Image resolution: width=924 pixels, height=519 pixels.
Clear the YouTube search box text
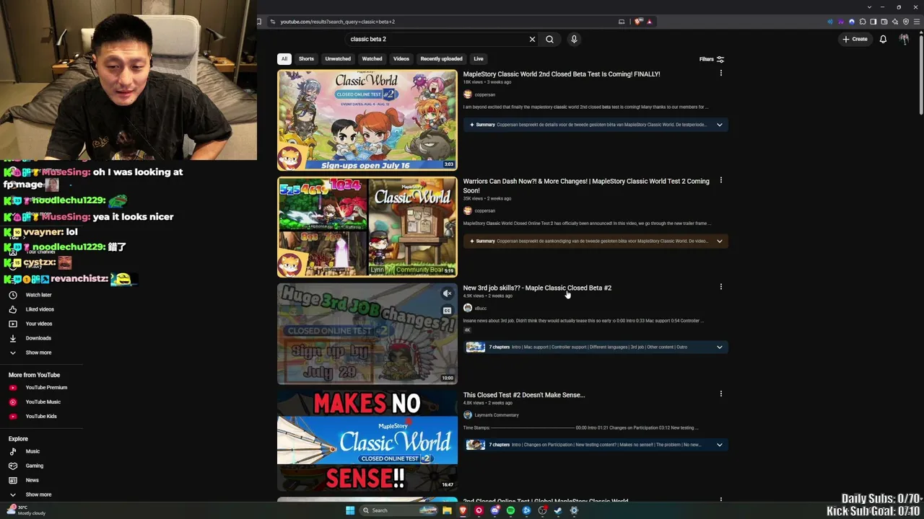click(x=532, y=39)
